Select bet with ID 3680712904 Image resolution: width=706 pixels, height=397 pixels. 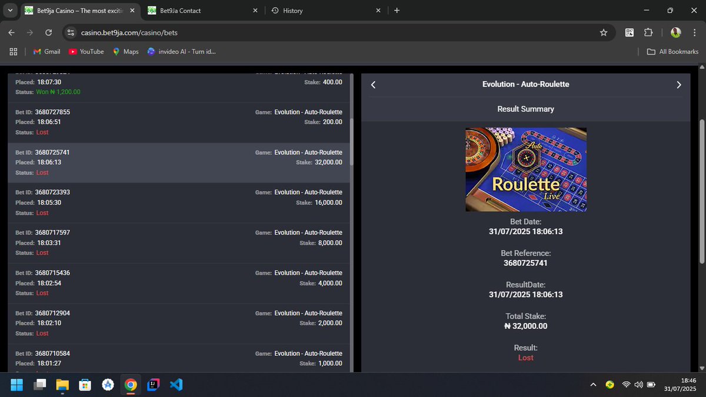coord(179,323)
